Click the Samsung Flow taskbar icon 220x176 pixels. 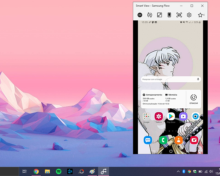104,171
